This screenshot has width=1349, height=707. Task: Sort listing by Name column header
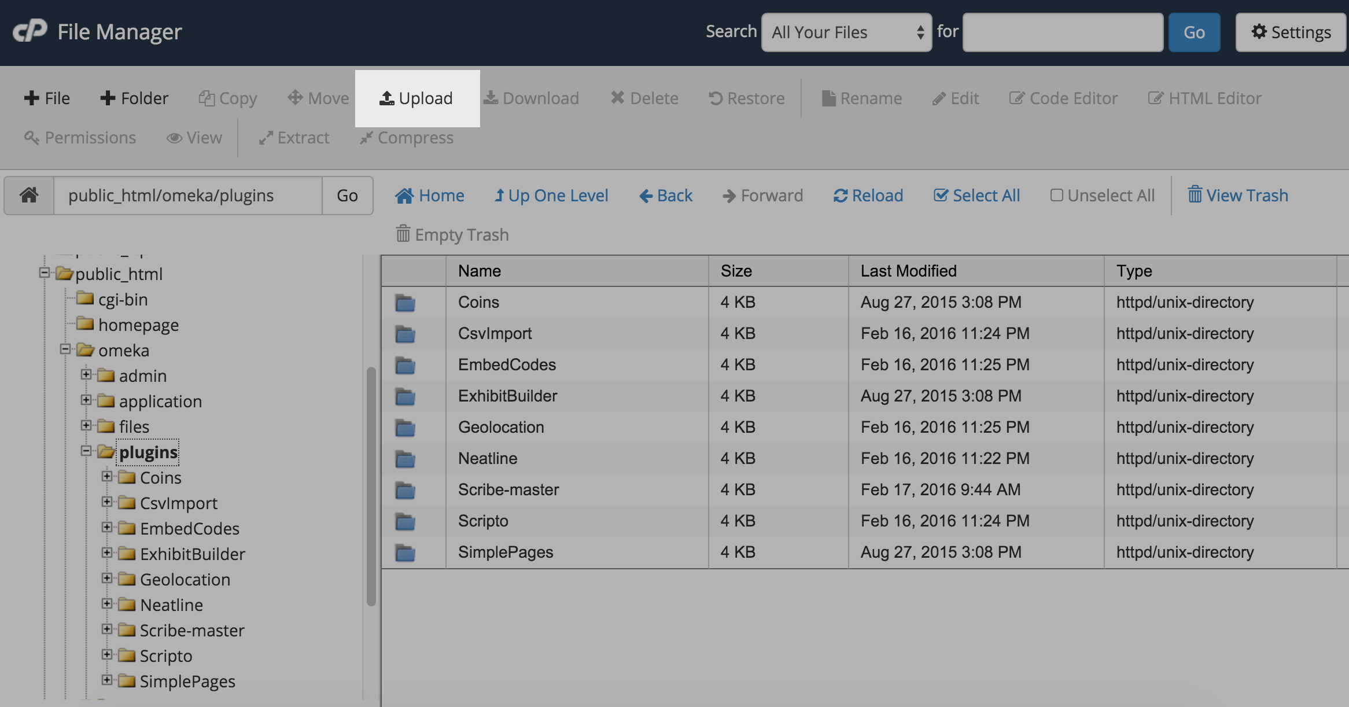tap(577, 271)
